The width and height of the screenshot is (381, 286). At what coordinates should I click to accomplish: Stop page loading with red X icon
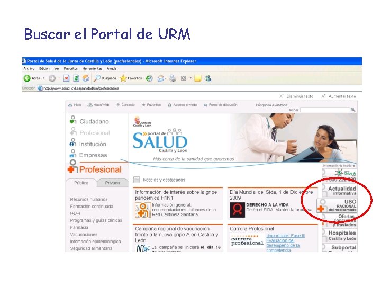(66, 78)
